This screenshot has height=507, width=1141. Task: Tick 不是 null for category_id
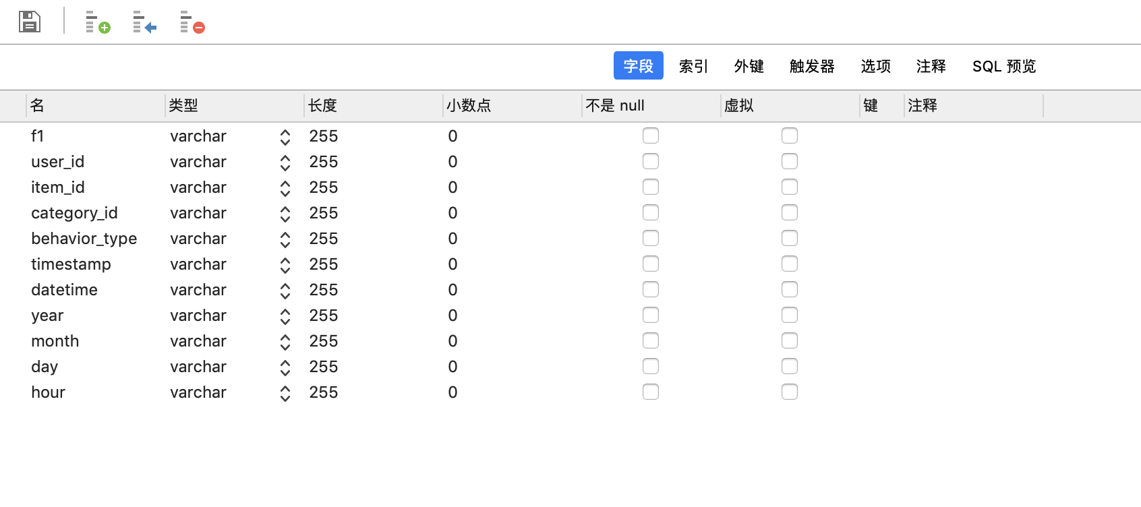tap(651, 212)
